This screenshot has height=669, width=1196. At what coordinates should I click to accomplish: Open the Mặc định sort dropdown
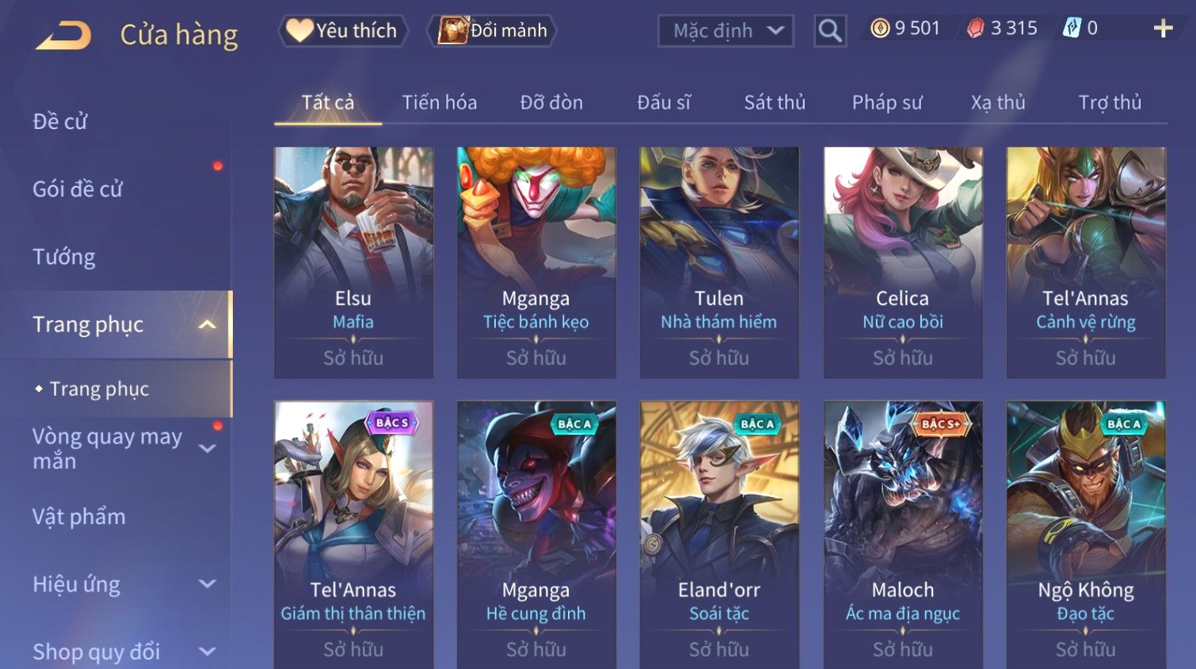(x=726, y=31)
